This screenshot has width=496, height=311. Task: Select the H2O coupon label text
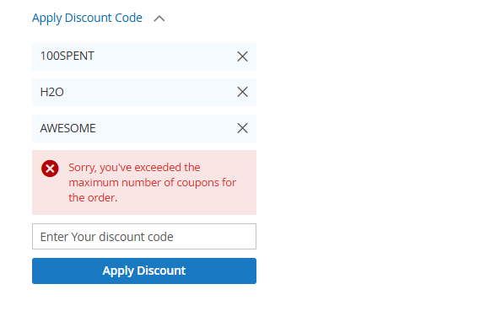(x=52, y=92)
